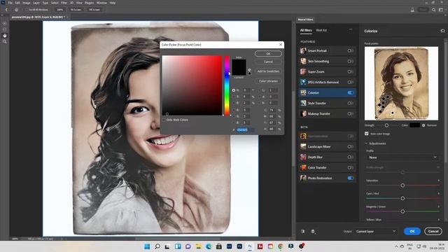Screen dimensions: 448x252
Task: Adjust the Saturation slider handle
Action: point(402,185)
